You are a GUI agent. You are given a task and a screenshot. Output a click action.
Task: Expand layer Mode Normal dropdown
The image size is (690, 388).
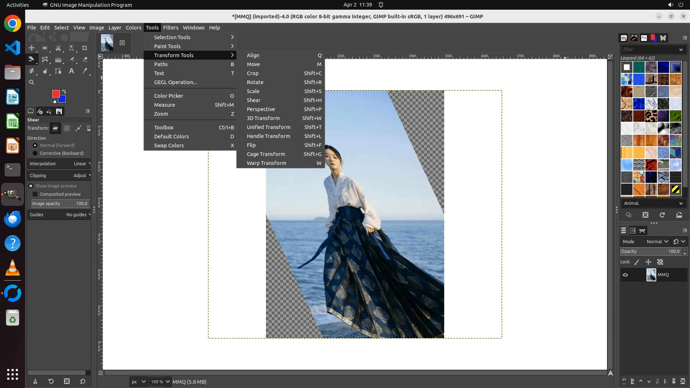(657, 242)
